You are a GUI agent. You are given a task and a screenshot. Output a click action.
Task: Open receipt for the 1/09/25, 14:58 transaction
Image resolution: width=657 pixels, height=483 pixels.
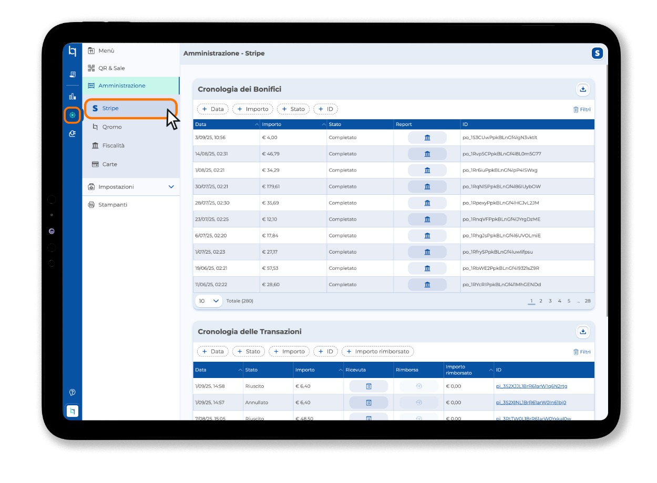pos(369,386)
